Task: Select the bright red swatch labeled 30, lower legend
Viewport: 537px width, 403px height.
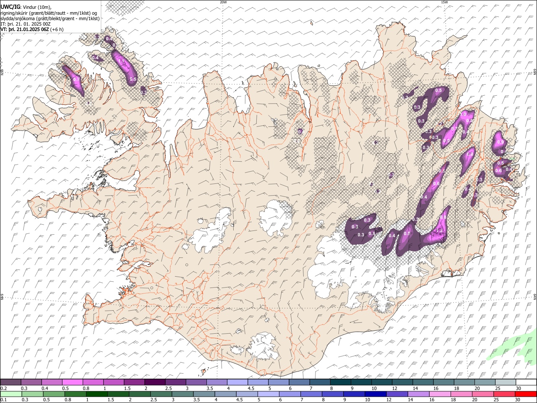Action: click(526, 394)
